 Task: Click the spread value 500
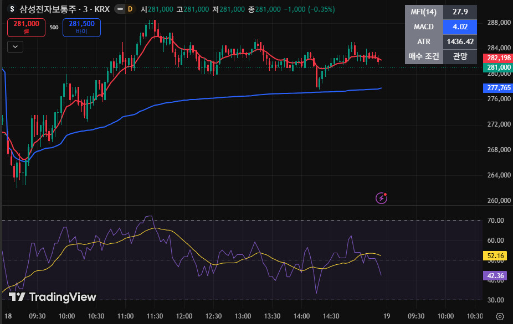point(54,28)
